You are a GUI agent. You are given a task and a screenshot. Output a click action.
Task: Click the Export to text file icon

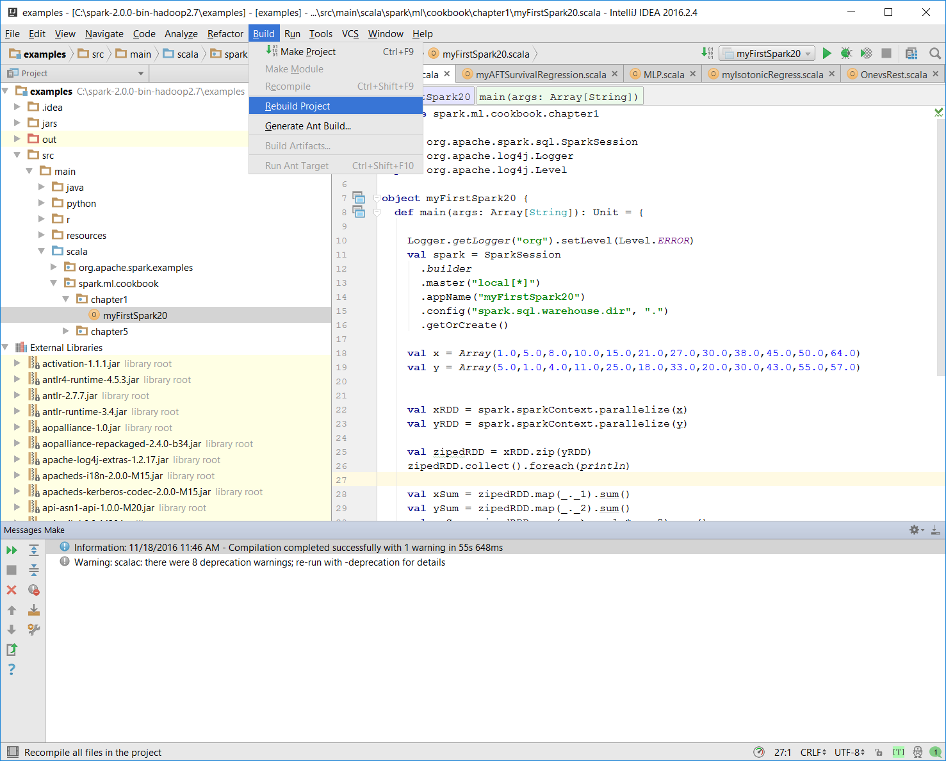[12, 650]
